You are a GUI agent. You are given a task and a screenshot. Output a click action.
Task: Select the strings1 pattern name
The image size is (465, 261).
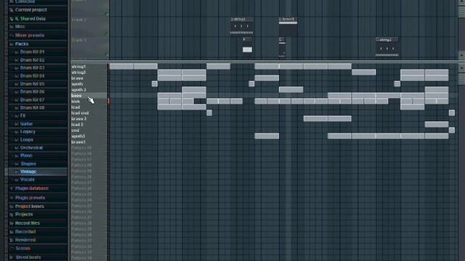pyautogui.click(x=78, y=67)
